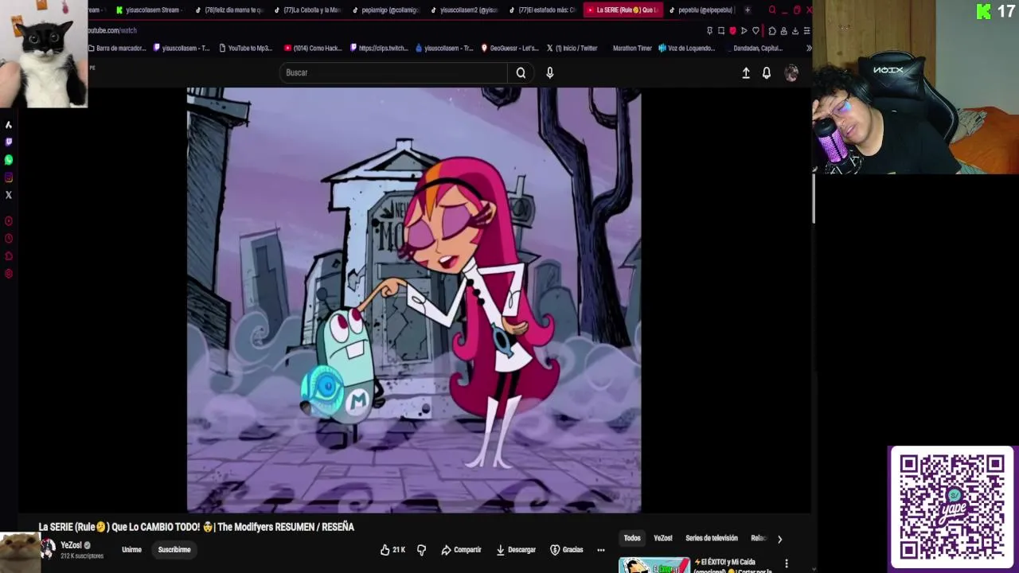The height and width of the screenshot is (573, 1019).
Task: Click the Compartir button
Action: 461,550
